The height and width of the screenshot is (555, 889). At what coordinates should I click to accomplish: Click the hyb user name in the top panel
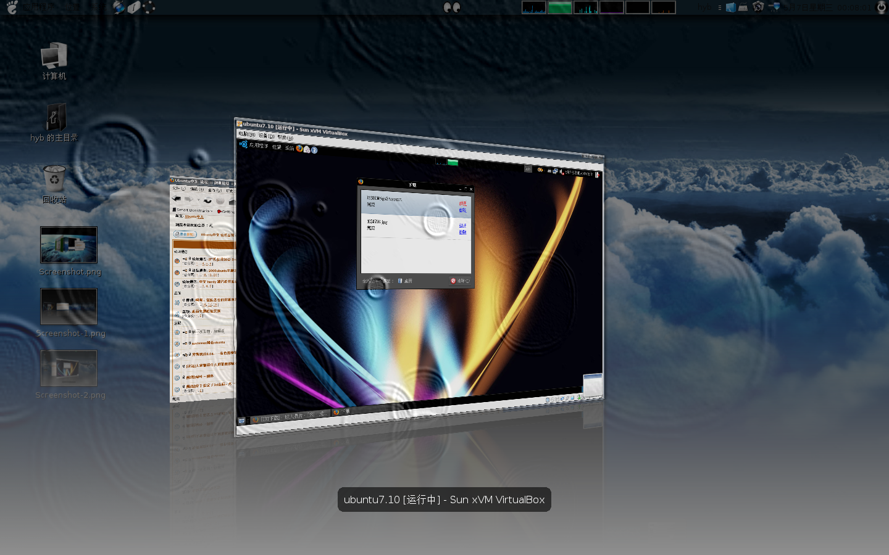(704, 7)
